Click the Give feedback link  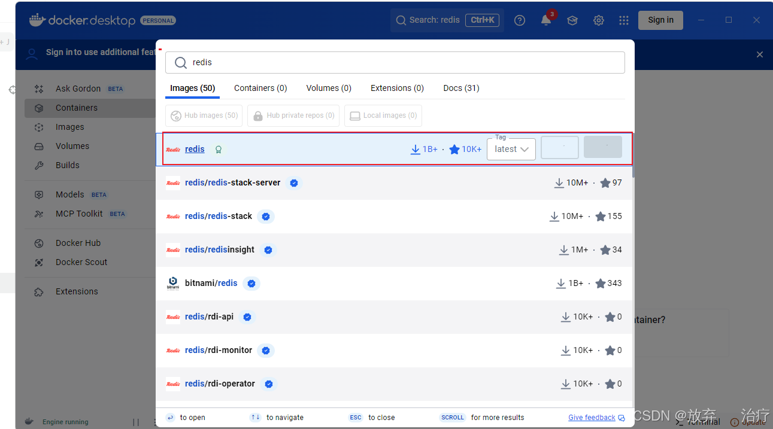[592, 418]
